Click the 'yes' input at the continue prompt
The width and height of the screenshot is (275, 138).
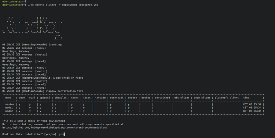pos(61,134)
